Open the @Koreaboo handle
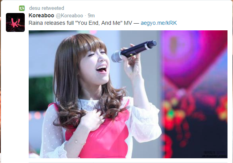The image size is (233, 163). 70,15
